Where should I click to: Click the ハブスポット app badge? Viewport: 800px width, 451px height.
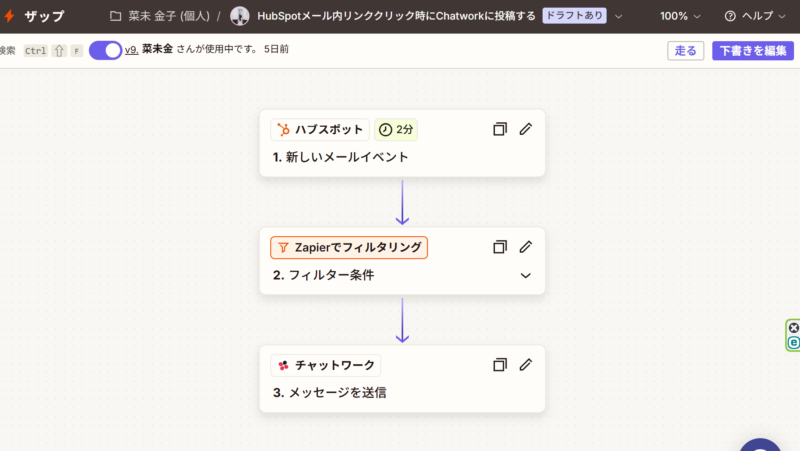click(x=320, y=130)
